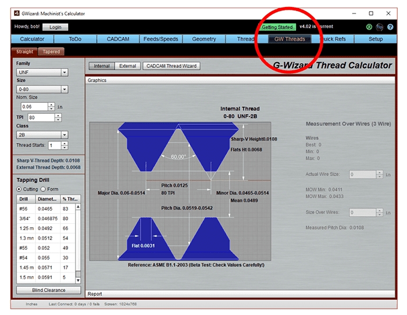Screen dimensions: 407x315
Task: Select the 0.0512 diameter row
Action: point(46,238)
